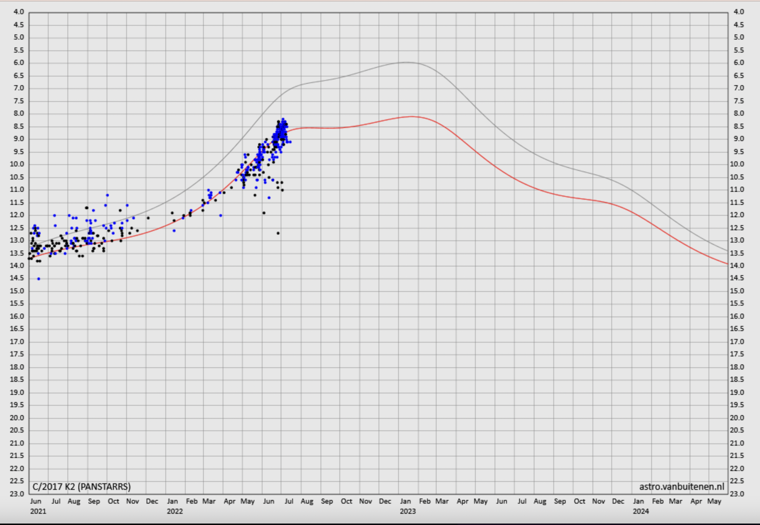The width and height of the screenshot is (760, 525).
Task: Click the C/2017 K2 (PANSTARRS) comet label
Action: coord(82,487)
